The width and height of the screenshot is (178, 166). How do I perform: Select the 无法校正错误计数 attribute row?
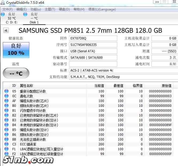88,139
